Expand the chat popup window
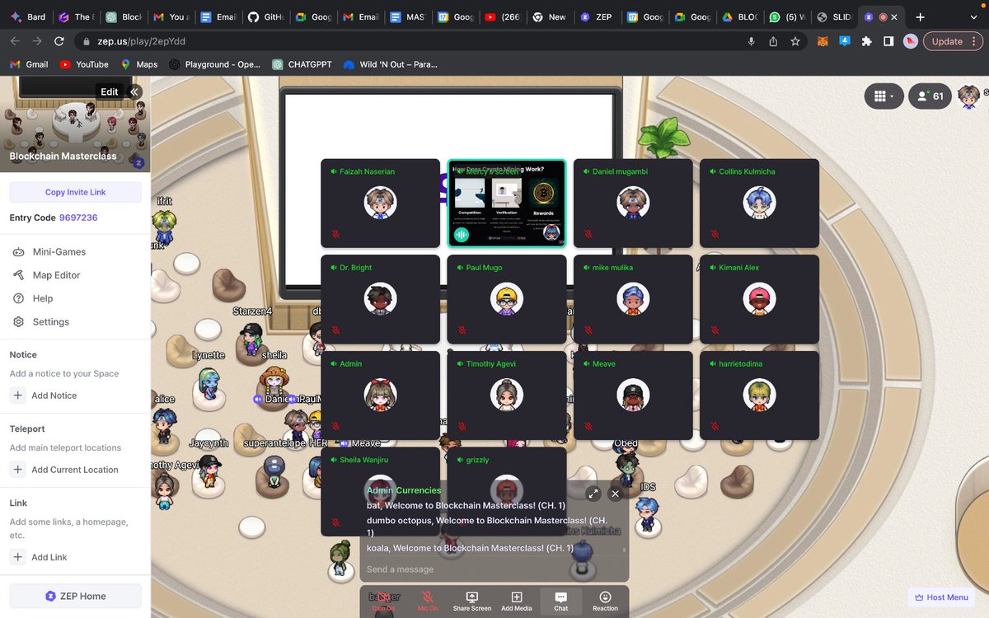Image resolution: width=989 pixels, height=618 pixels. coord(593,494)
